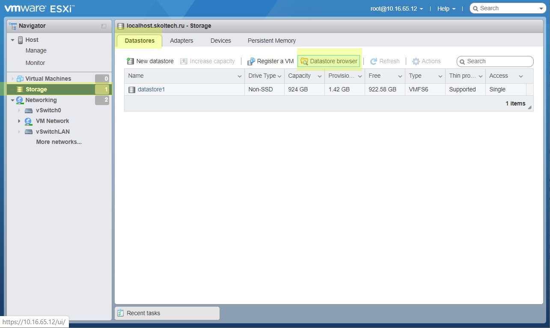Screen dimensions: 550x328
Task: Click the Refresh arrow icon
Action: 373,61
